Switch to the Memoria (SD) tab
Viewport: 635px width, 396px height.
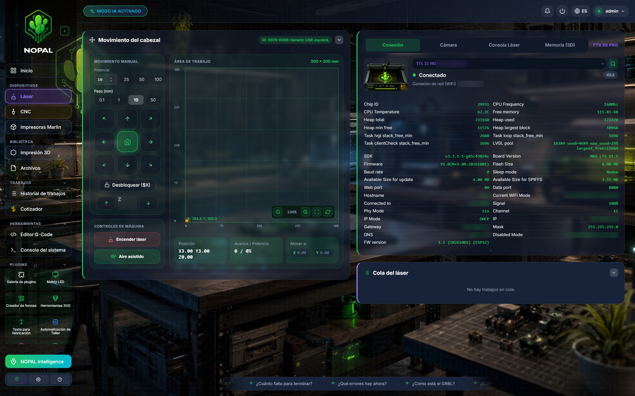[560, 45]
